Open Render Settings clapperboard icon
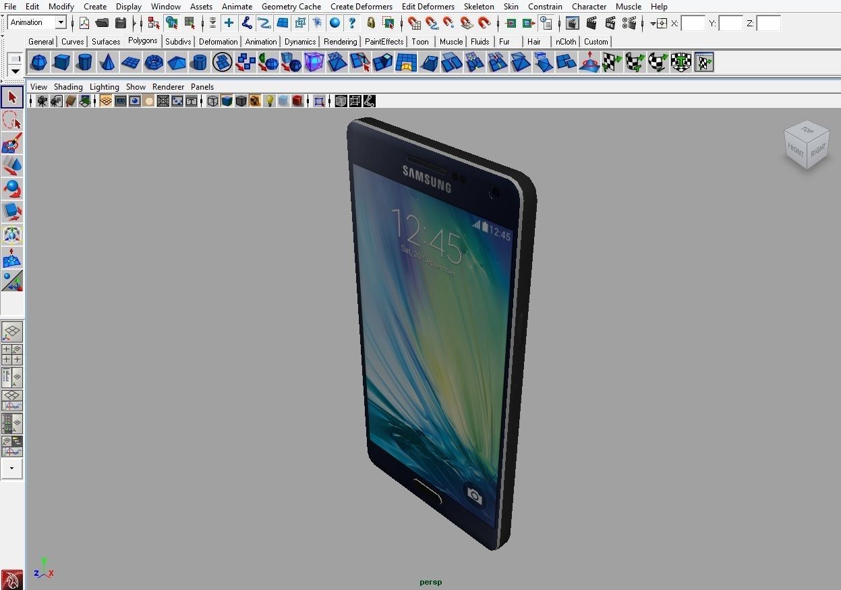This screenshot has width=841, height=590. (629, 23)
